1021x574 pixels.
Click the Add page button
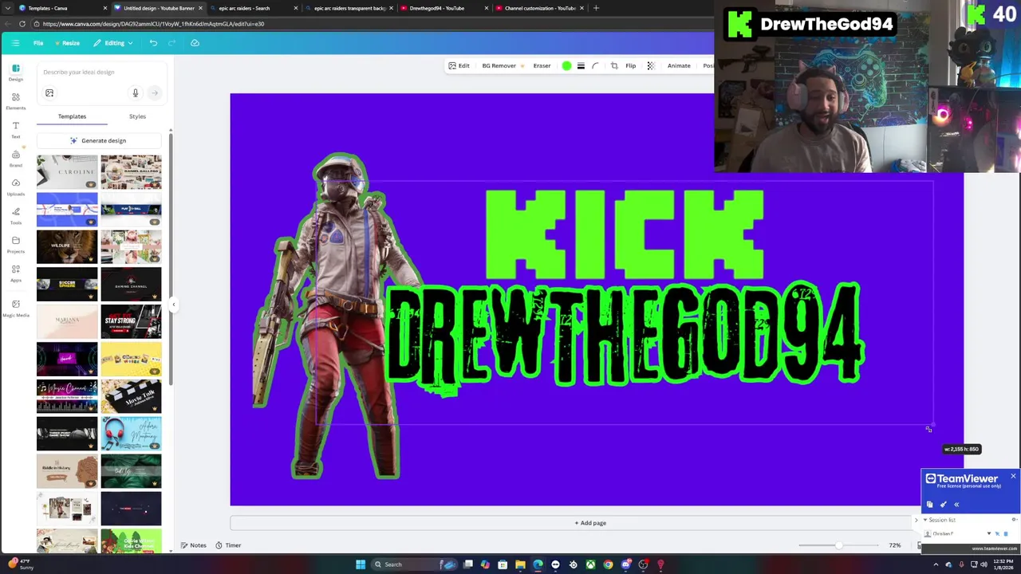pyautogui.click(x=590, y=523)
